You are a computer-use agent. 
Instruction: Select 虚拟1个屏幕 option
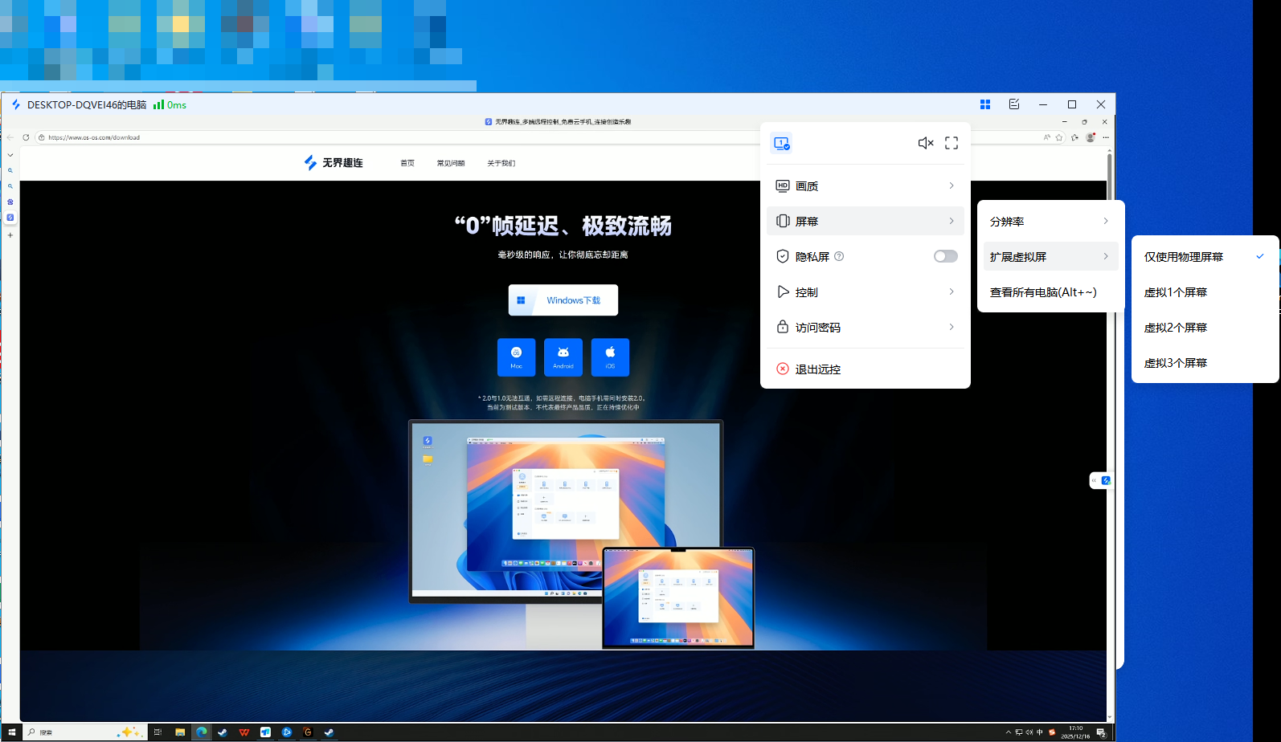(1205, 292)
